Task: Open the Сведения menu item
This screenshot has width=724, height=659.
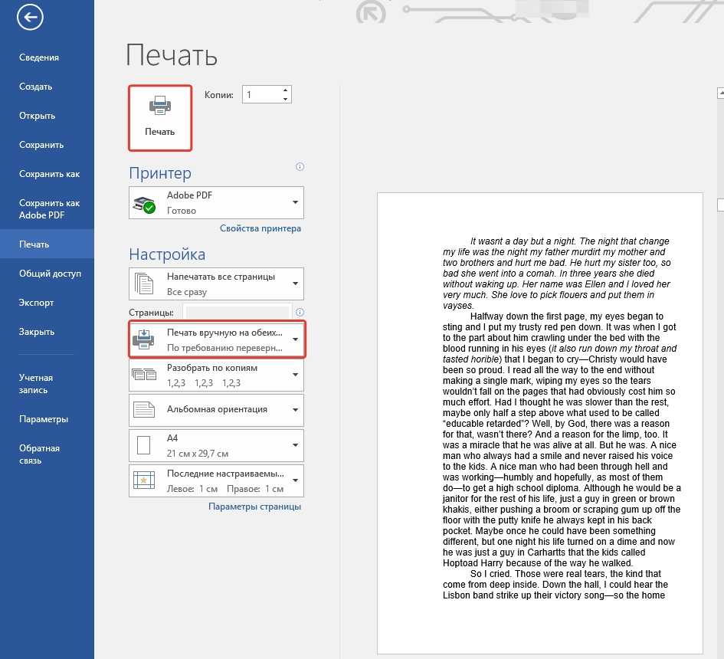Action: (x=39, y=57)
